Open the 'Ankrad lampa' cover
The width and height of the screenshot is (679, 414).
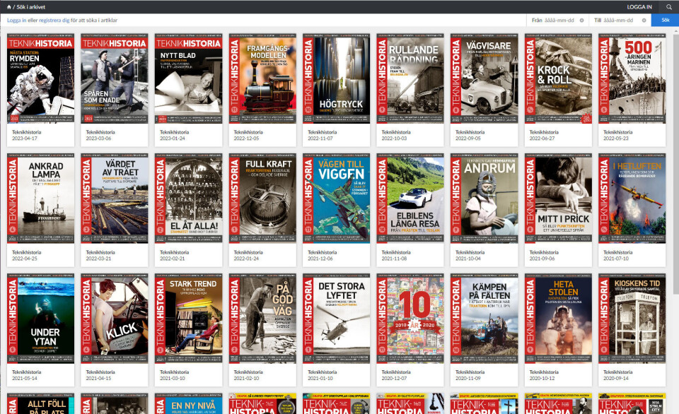[x=41, y=198]
